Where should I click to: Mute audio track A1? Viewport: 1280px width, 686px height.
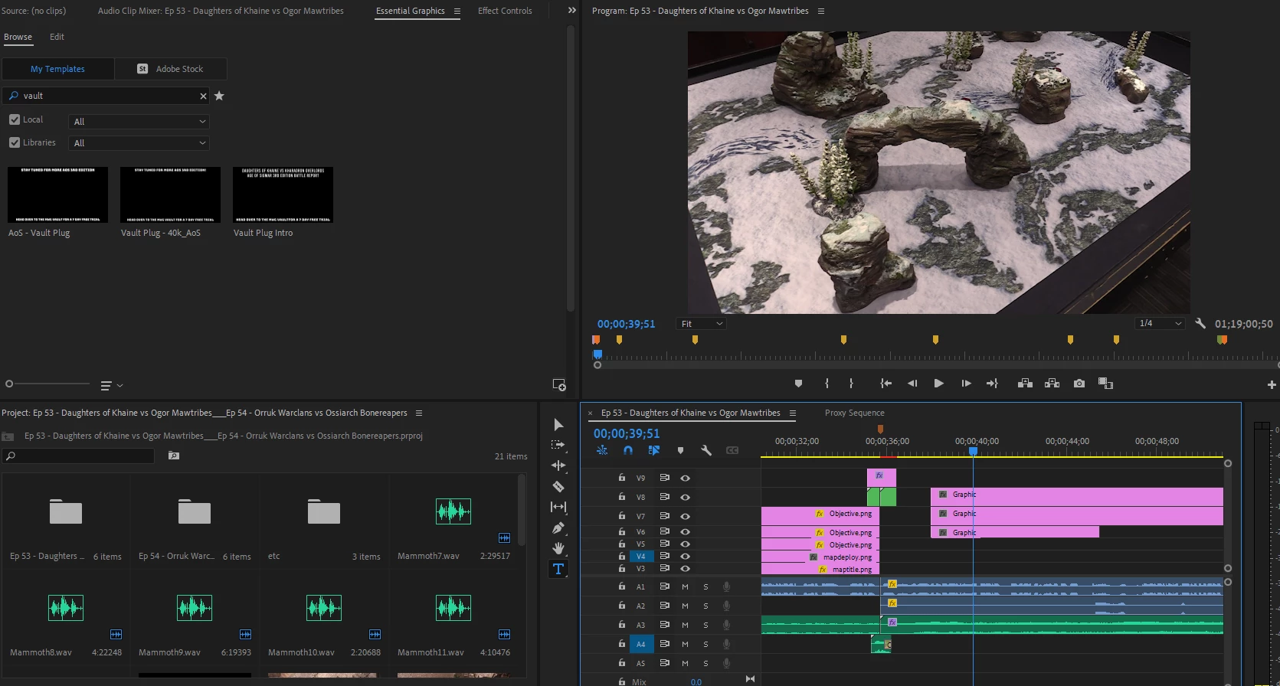(685, 586)
